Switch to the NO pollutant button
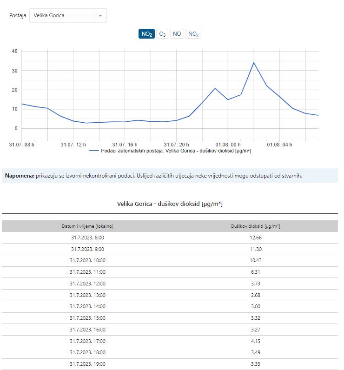The height and width of the screenshot is (370, 344). 177,34
